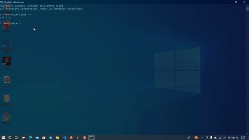Launch Microsoft Edge from the taskbar

[x=30, y=138]
